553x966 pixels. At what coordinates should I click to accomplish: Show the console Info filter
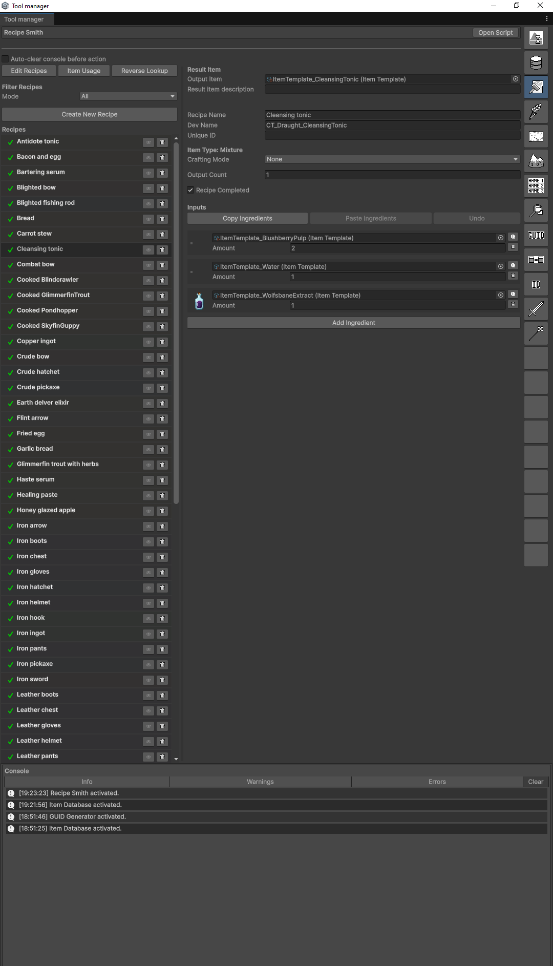(87, 782)
